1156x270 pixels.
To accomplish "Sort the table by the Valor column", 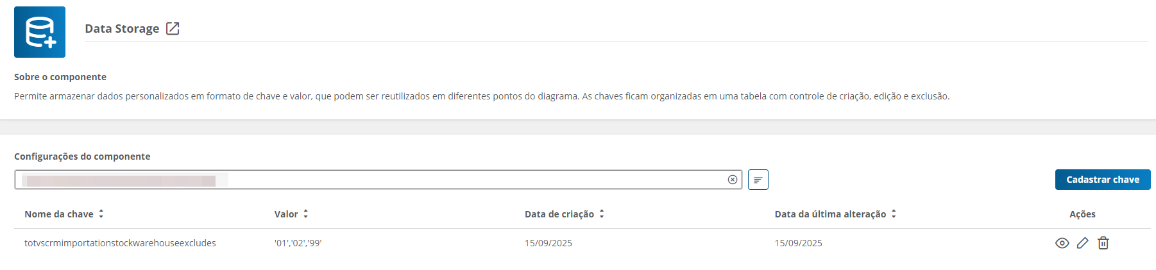I will tap(305, 214).
